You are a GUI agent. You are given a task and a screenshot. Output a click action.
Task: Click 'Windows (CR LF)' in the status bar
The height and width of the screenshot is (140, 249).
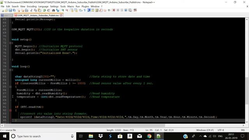coord(205,130)
